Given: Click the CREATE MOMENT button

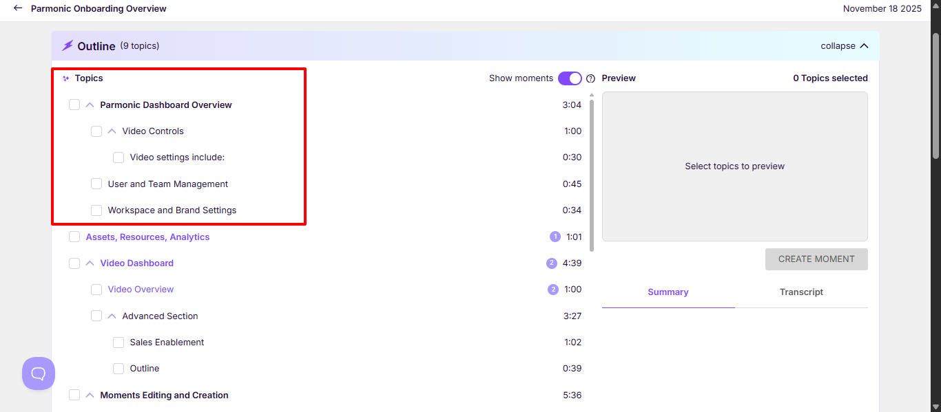Looking at the screenshot, I should [816, 259].
